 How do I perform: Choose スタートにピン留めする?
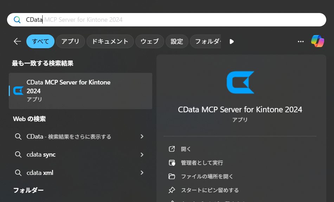point(210,190)
